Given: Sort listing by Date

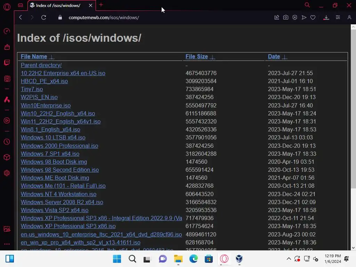Looking at the screenshot, I should (x=274, y=57).
